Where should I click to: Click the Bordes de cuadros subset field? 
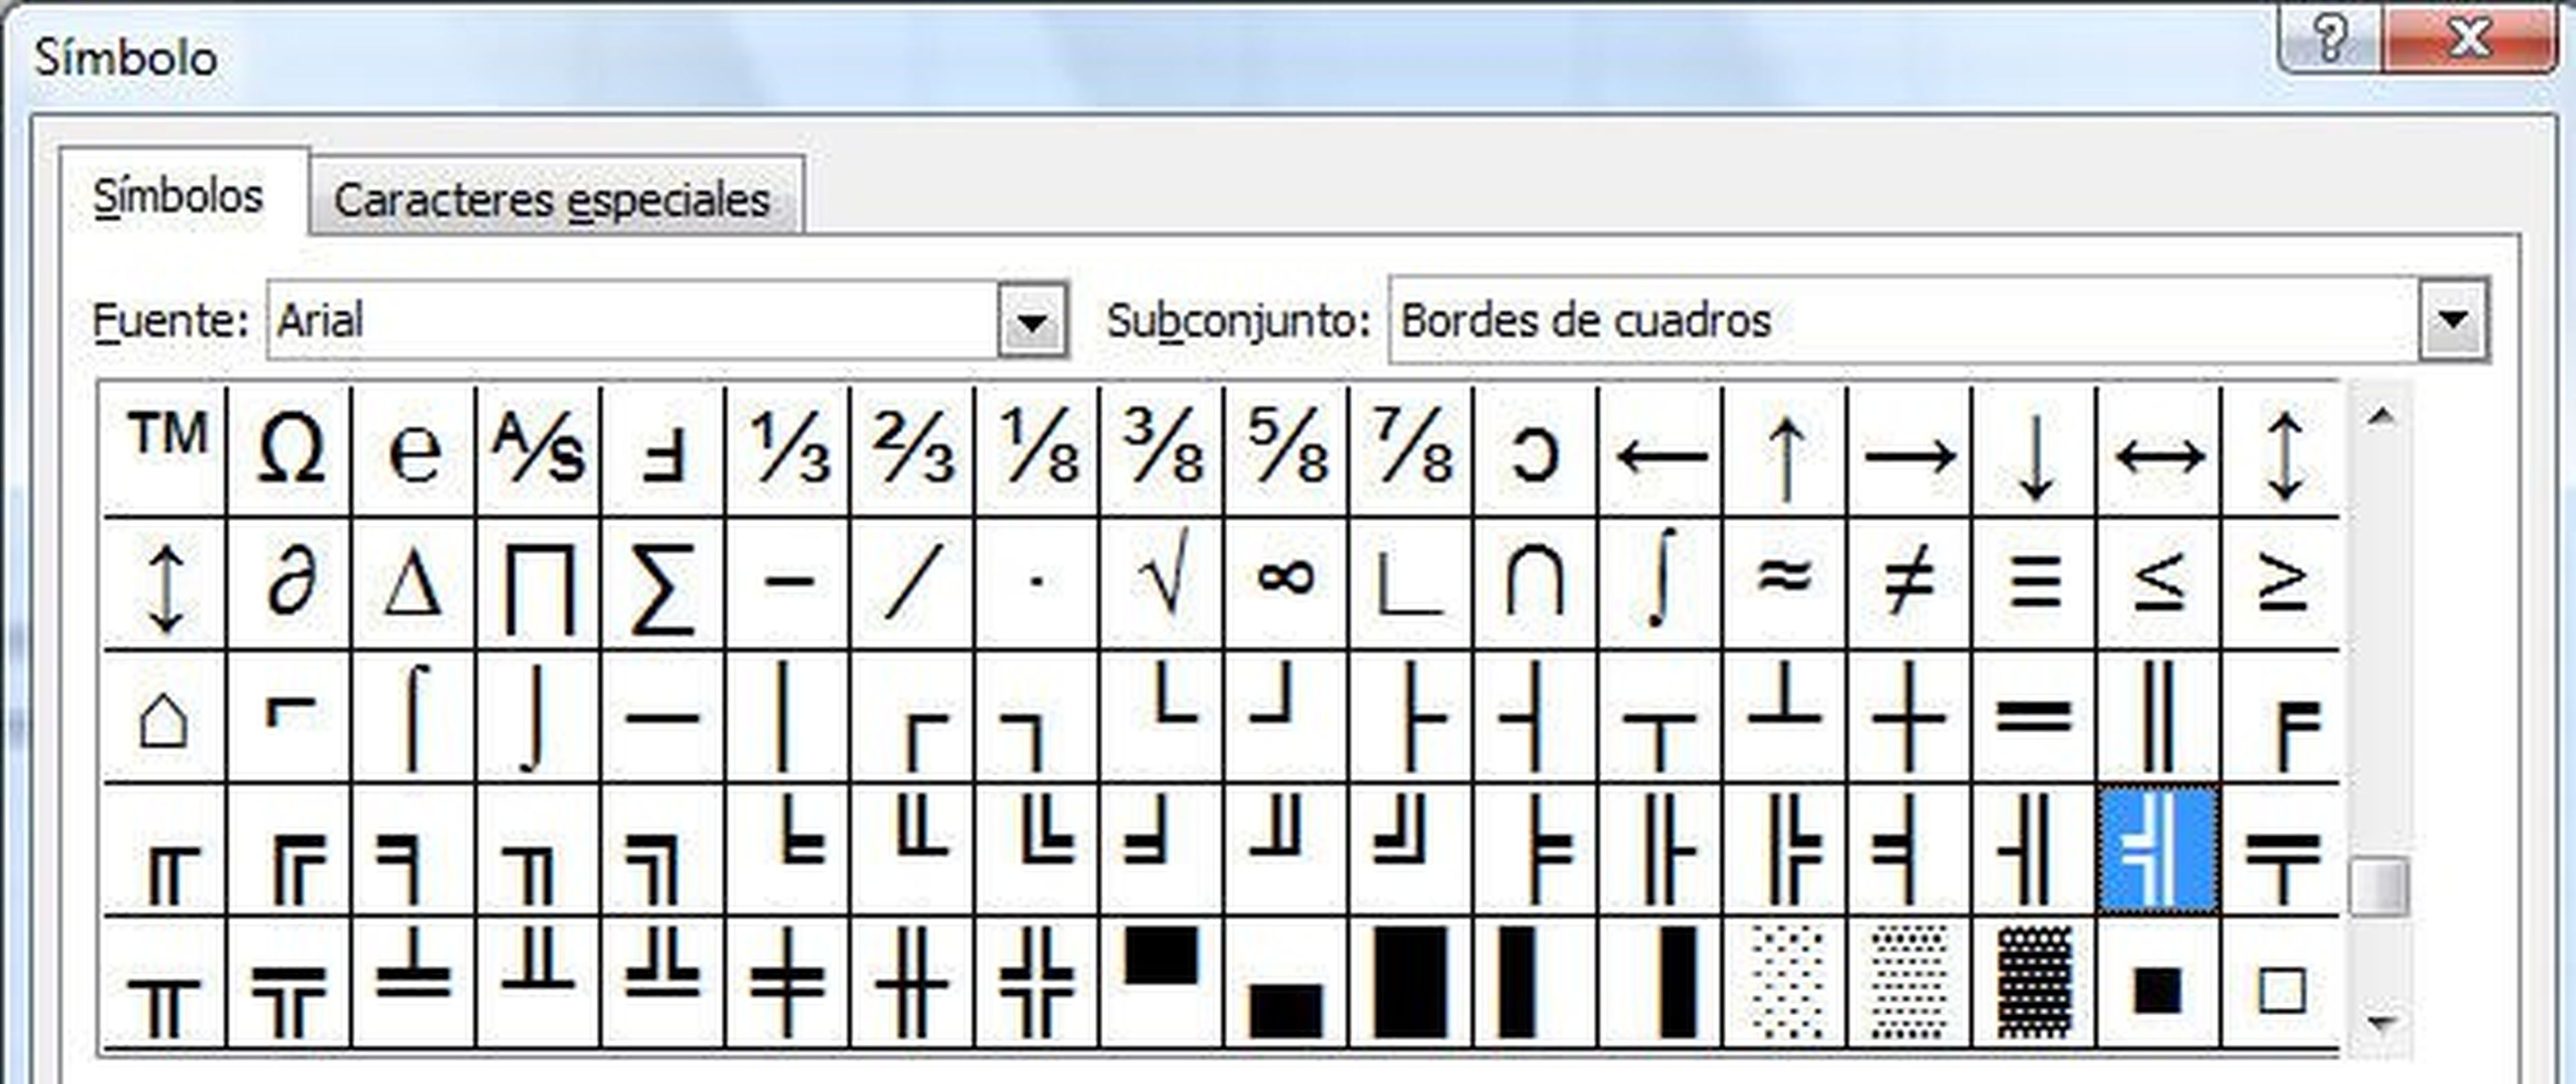tap(1905, 320)
